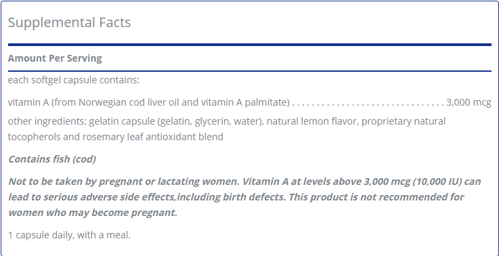Click 'rosemary leaf antioxidant blend' text
Screen dimensions: 499x256
[153, 137]
